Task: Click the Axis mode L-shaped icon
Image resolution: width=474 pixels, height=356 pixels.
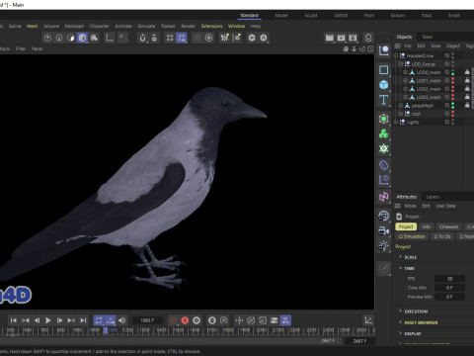Action: click(x=110, y=38)
